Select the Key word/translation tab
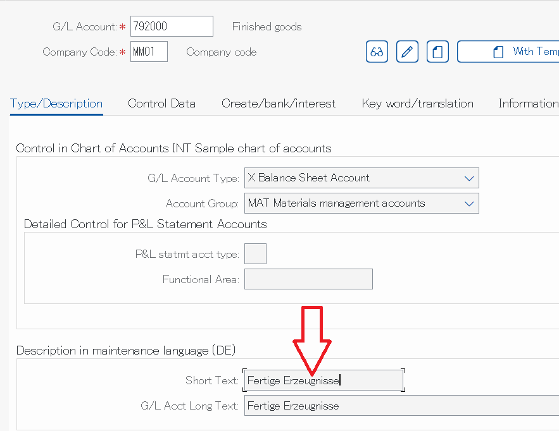Screen dimensions: 559x431 point(417,104)
